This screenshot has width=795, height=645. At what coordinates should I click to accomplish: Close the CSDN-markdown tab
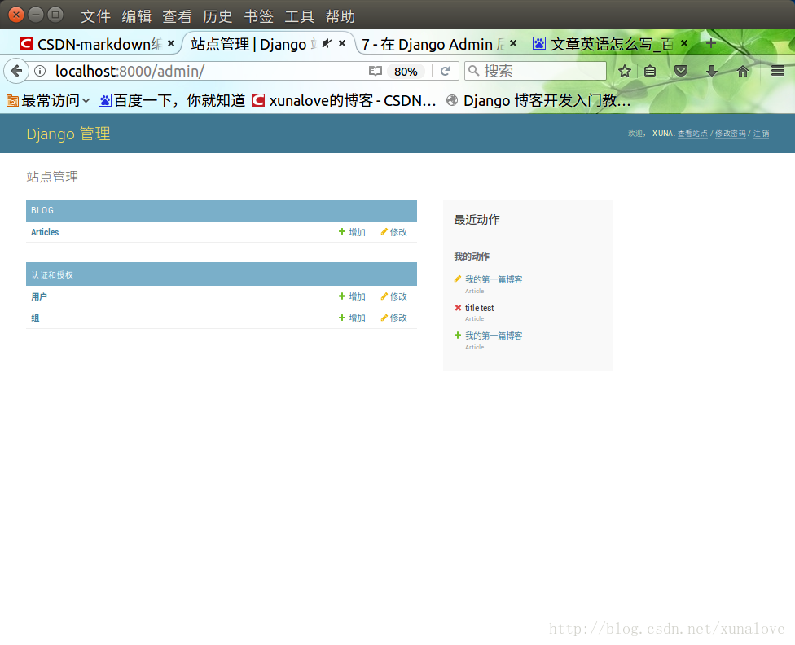point(171,44)
